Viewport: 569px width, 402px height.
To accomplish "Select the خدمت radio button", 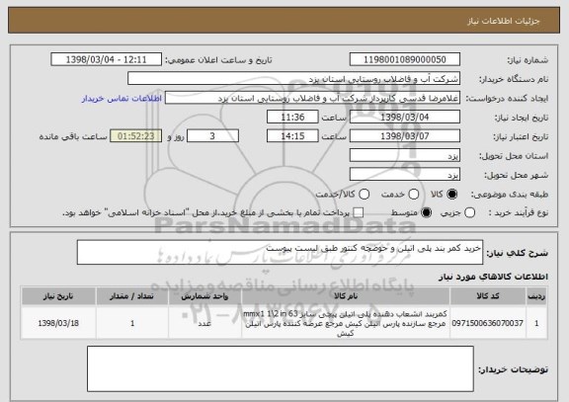I will [x=414, y=195].
